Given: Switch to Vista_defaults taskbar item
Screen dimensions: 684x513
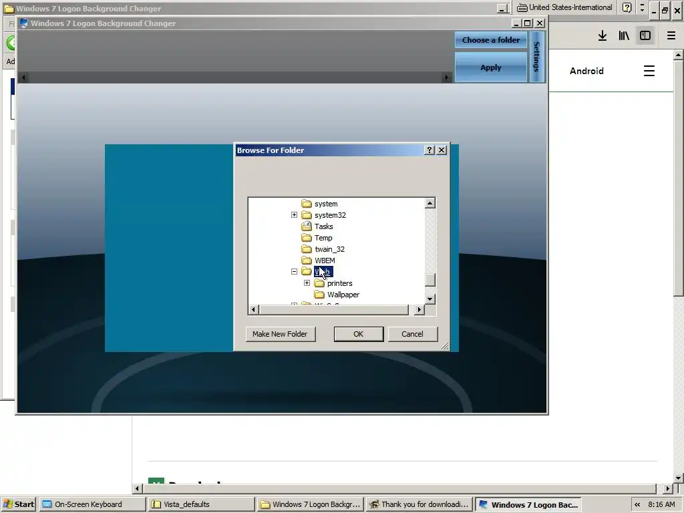Looking at the screenshot, I should point(200,504).
